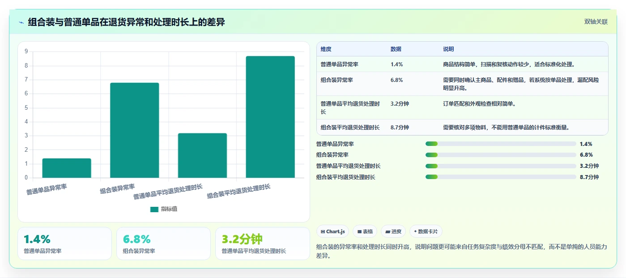Click the 数据卡片 tag chip
This screenshot has height=278, width=626.
click(x=426, y=231)
